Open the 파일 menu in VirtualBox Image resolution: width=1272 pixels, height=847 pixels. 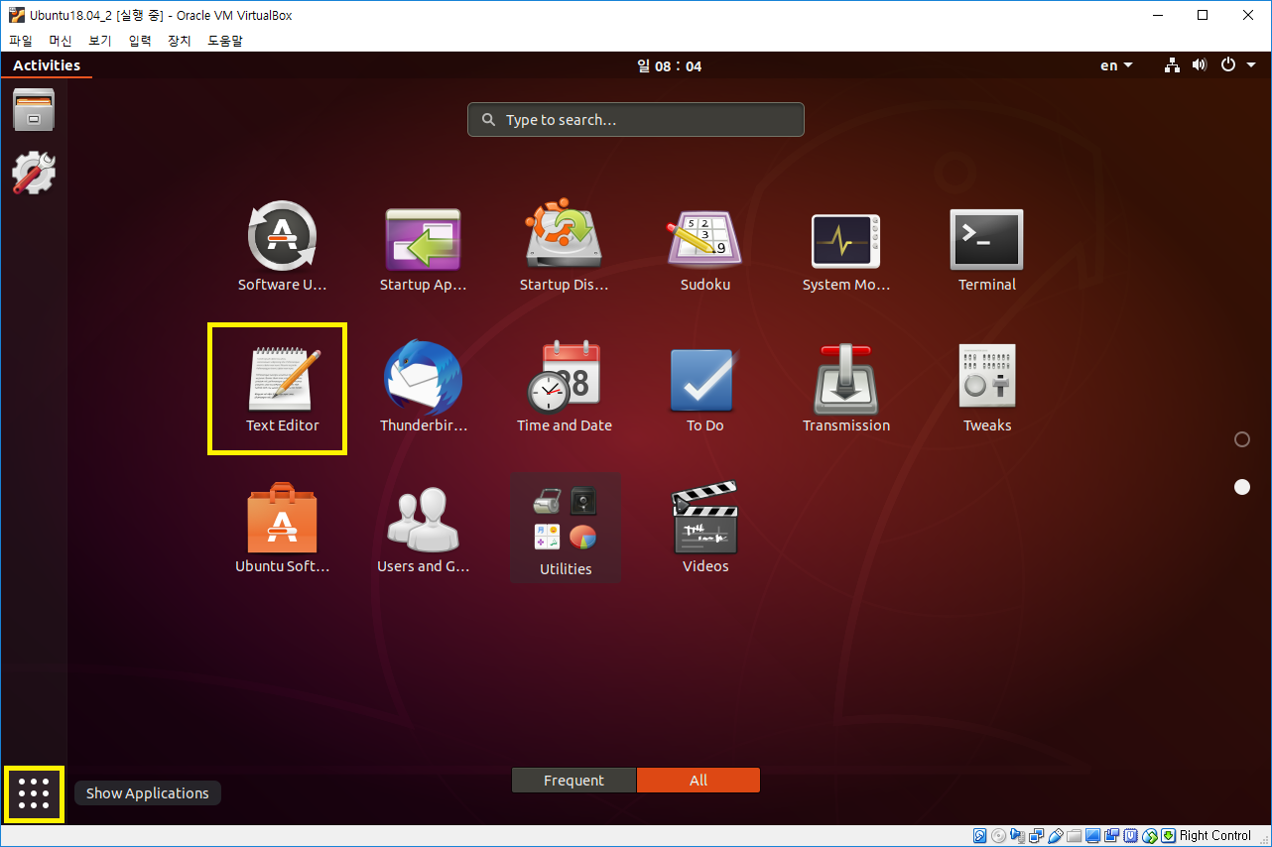[21, 41]
